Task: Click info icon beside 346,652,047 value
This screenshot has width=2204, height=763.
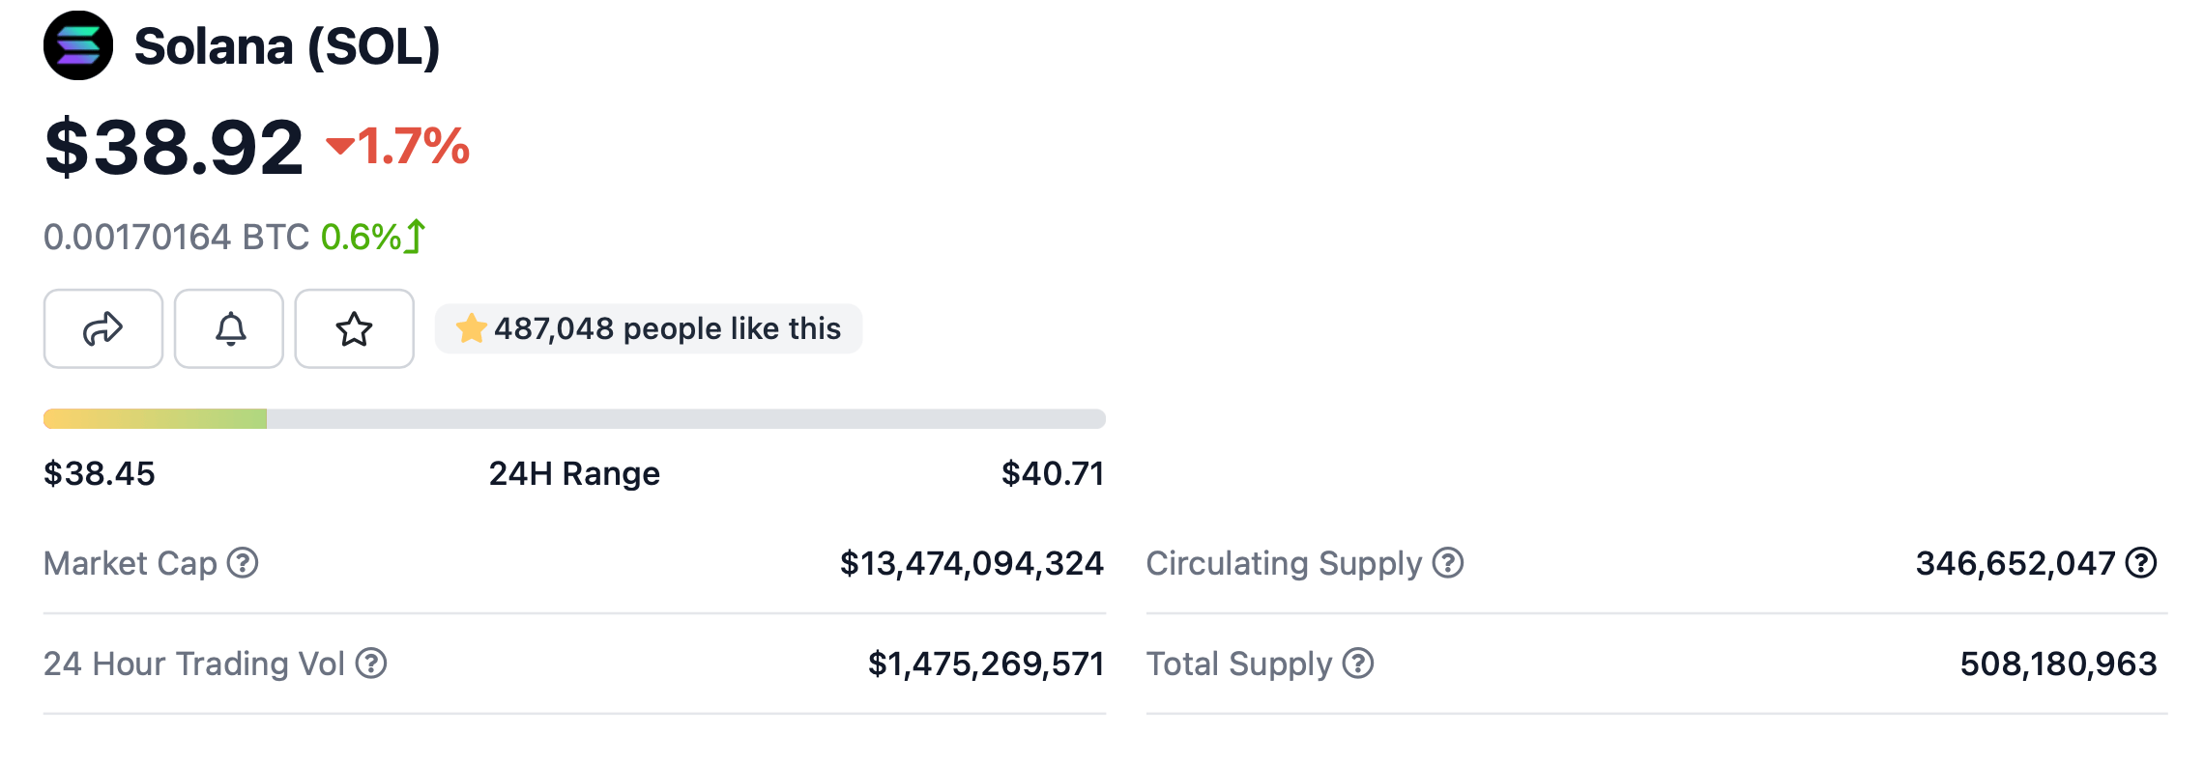Action: click(2141, 562)
